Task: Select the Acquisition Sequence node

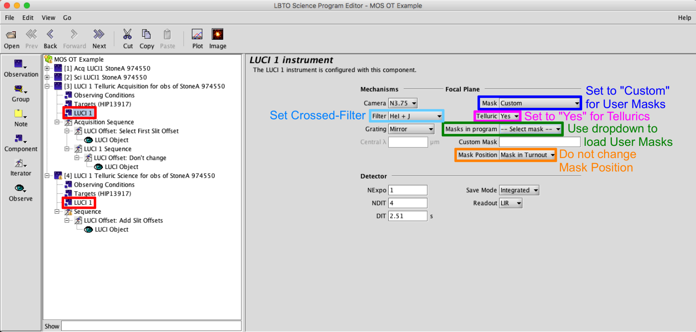Action: 104,122
